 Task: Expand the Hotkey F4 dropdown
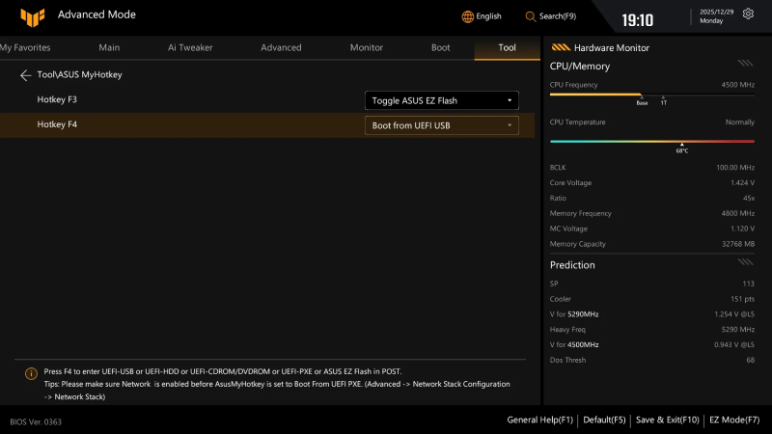coord(441,125)
